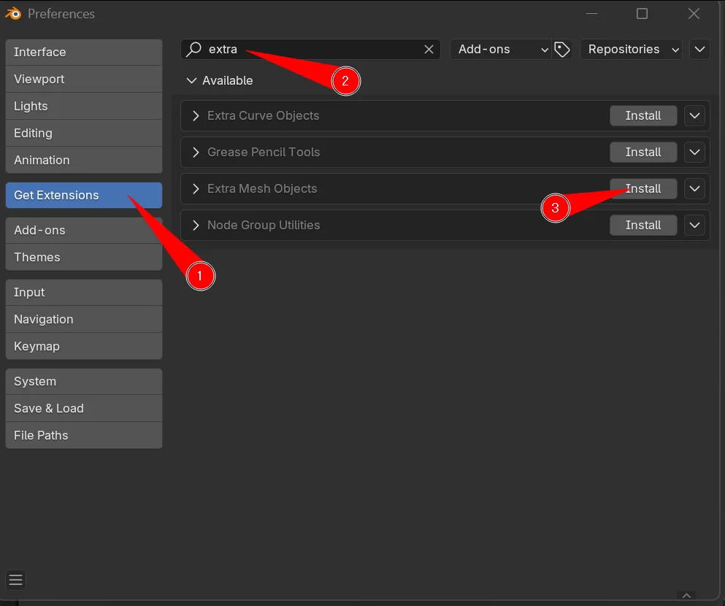Open the Repositories dropdown
Screen dimensions: 725x606
point(633,50)
